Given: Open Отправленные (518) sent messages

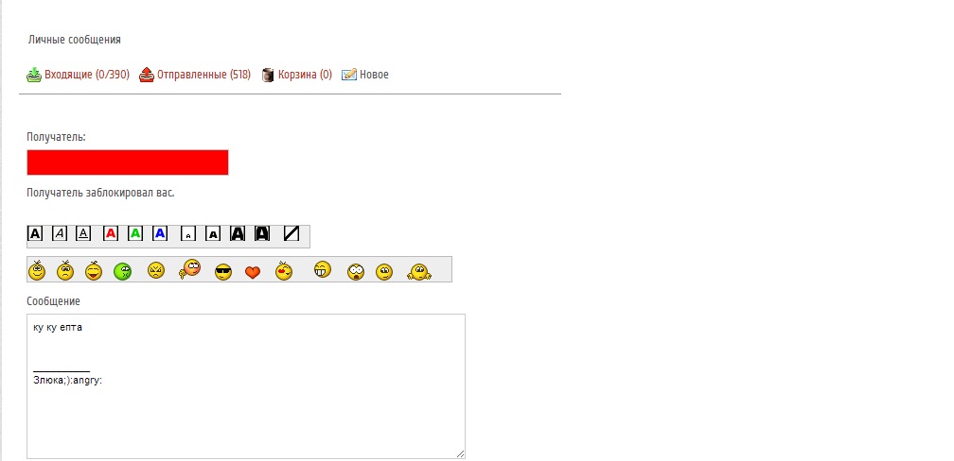Looking at the screenshot, I should pyautogui.click(x=195, y=75).
